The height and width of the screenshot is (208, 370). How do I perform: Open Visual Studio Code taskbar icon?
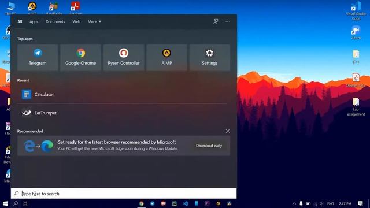click(x=186, y=203)
